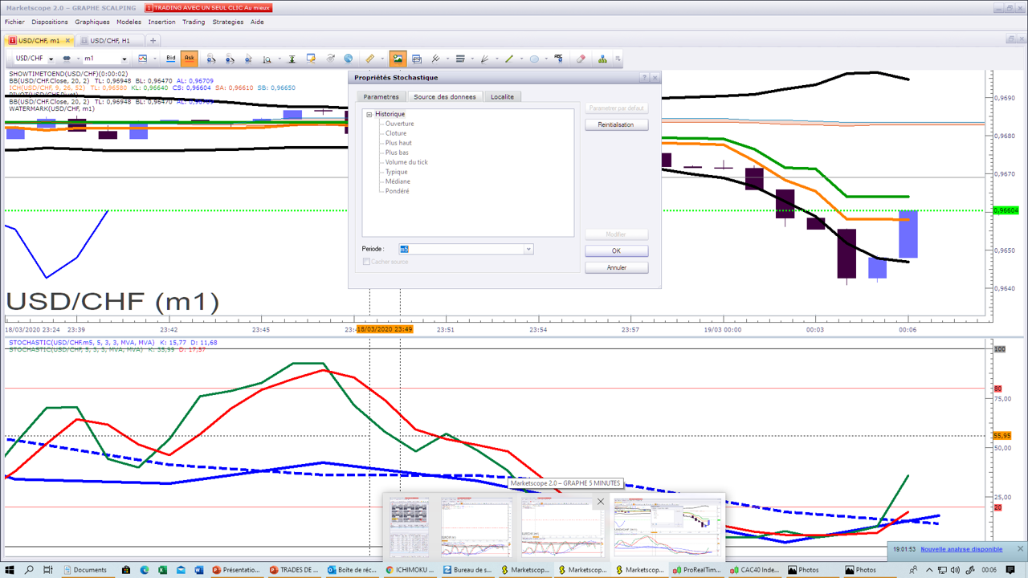Open the Aide menu
The image size is (1028, 578).
(x=257, y=22)
